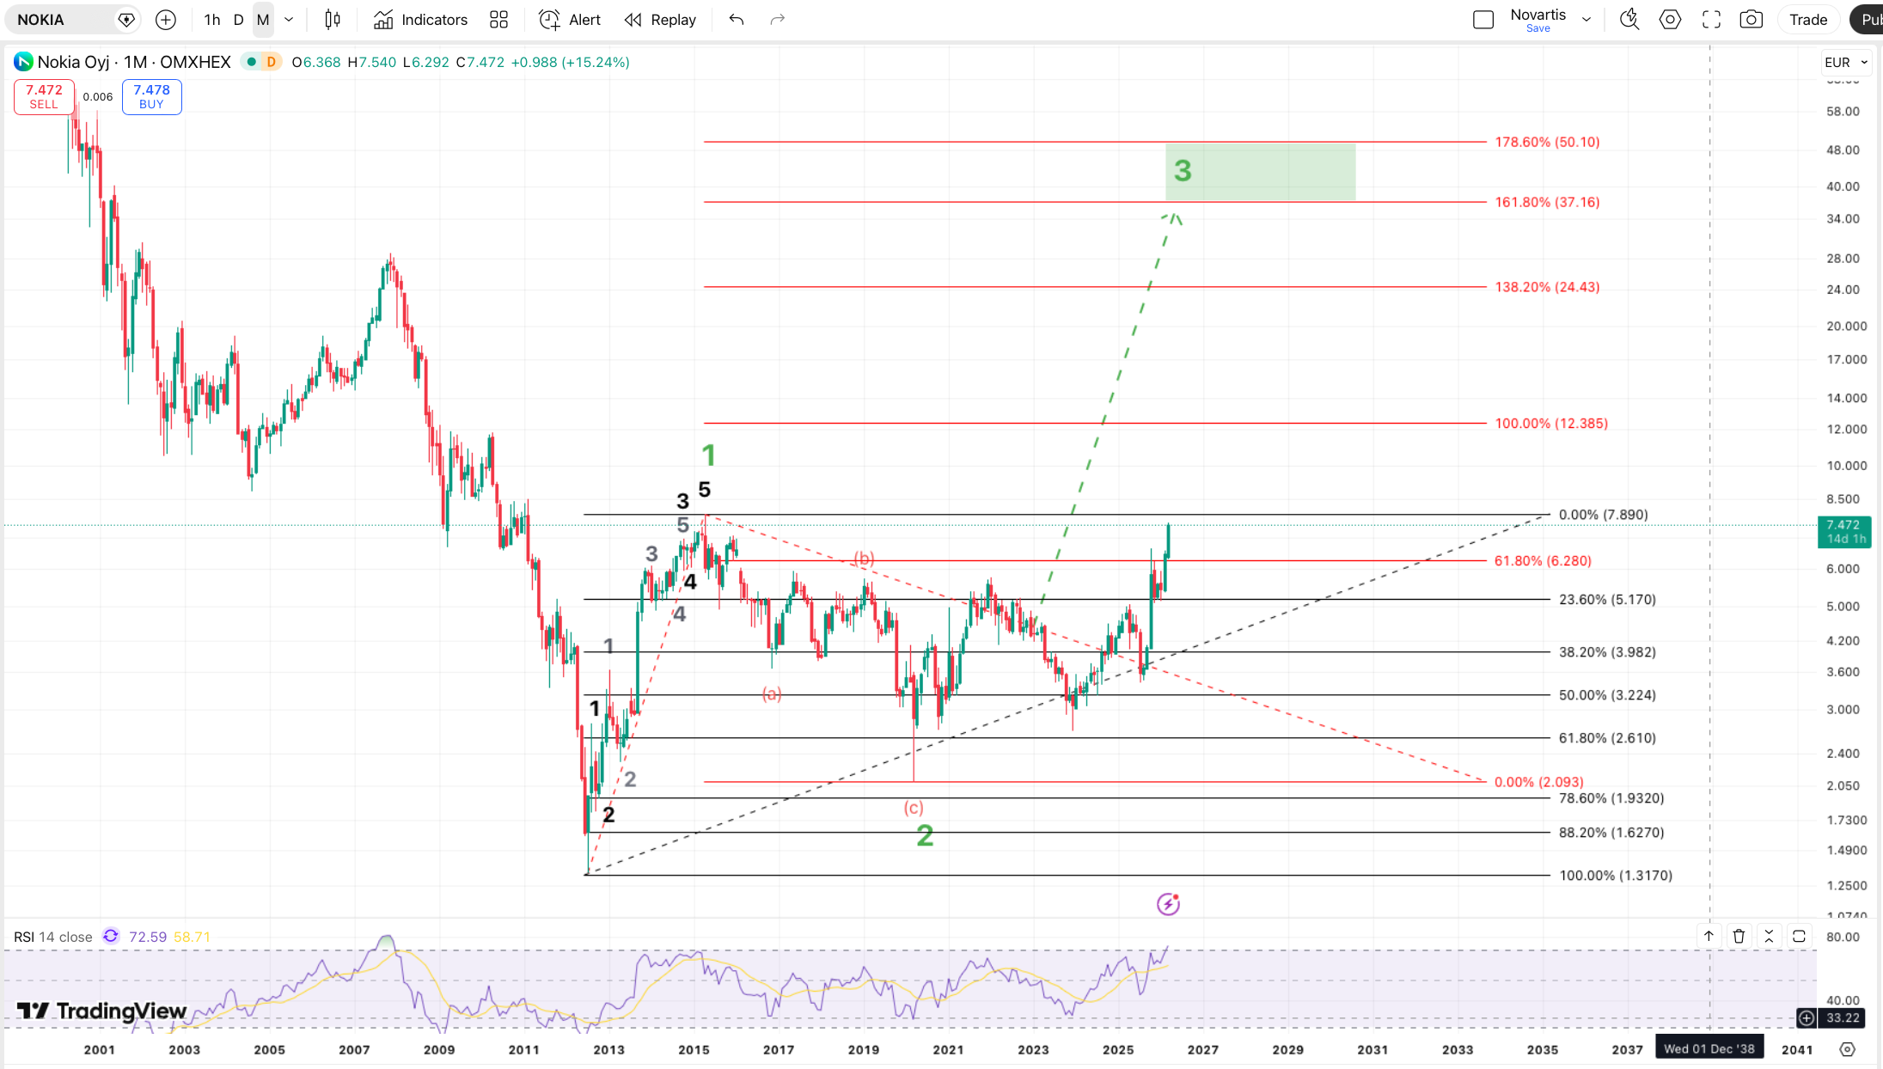Expand the timeframe interval dropdown arrow
The height and width of the screenshot is (1069, 1883).
289,20
